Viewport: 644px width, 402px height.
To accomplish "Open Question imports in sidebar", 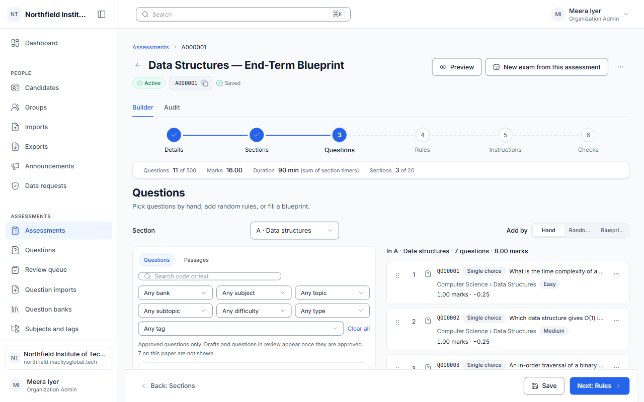I will 59,290.
